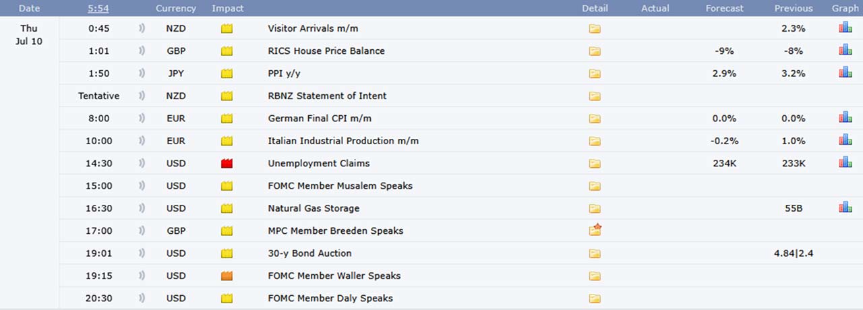The height and width of the screenshot is (310, 863).
Task: Open the FOMC Member Musalem Speaks event
Action: coord(340,185)
